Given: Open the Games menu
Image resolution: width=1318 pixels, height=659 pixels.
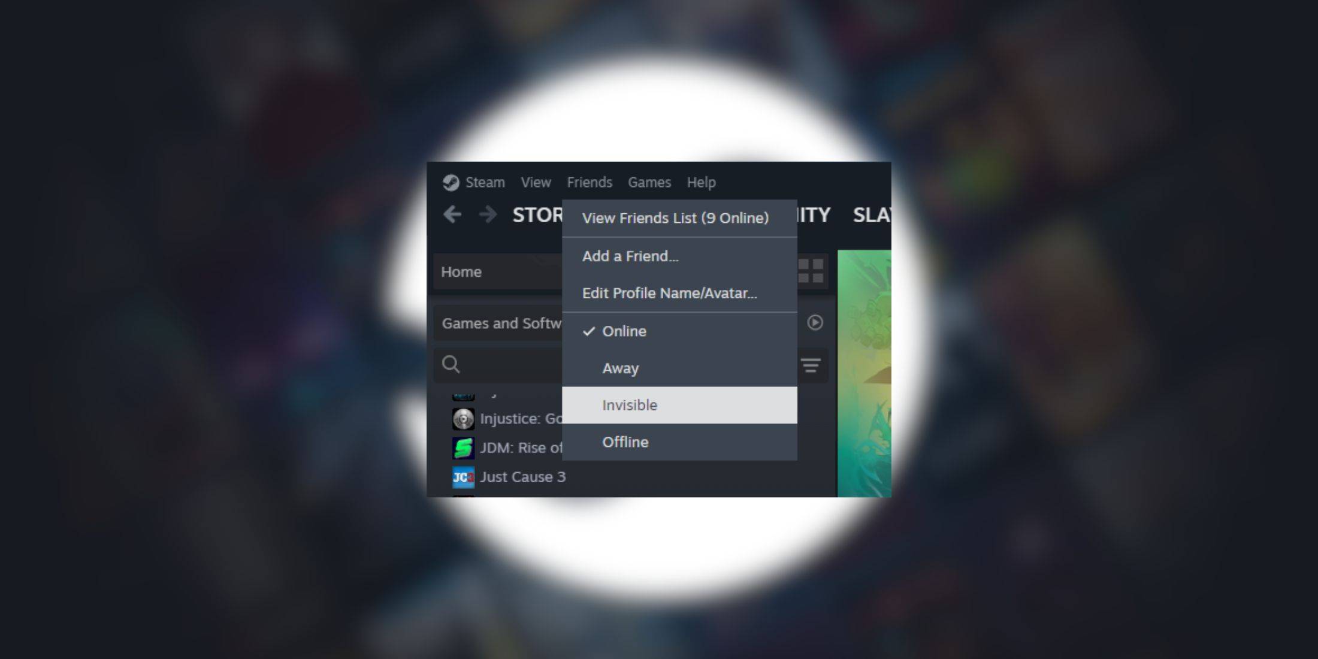Looking at the screenshot, I should [649, 182].
